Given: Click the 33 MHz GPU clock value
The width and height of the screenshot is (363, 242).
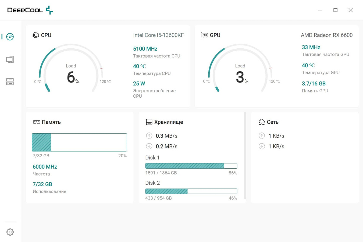Looking at the screenshot, I should (x=311, y=47).
